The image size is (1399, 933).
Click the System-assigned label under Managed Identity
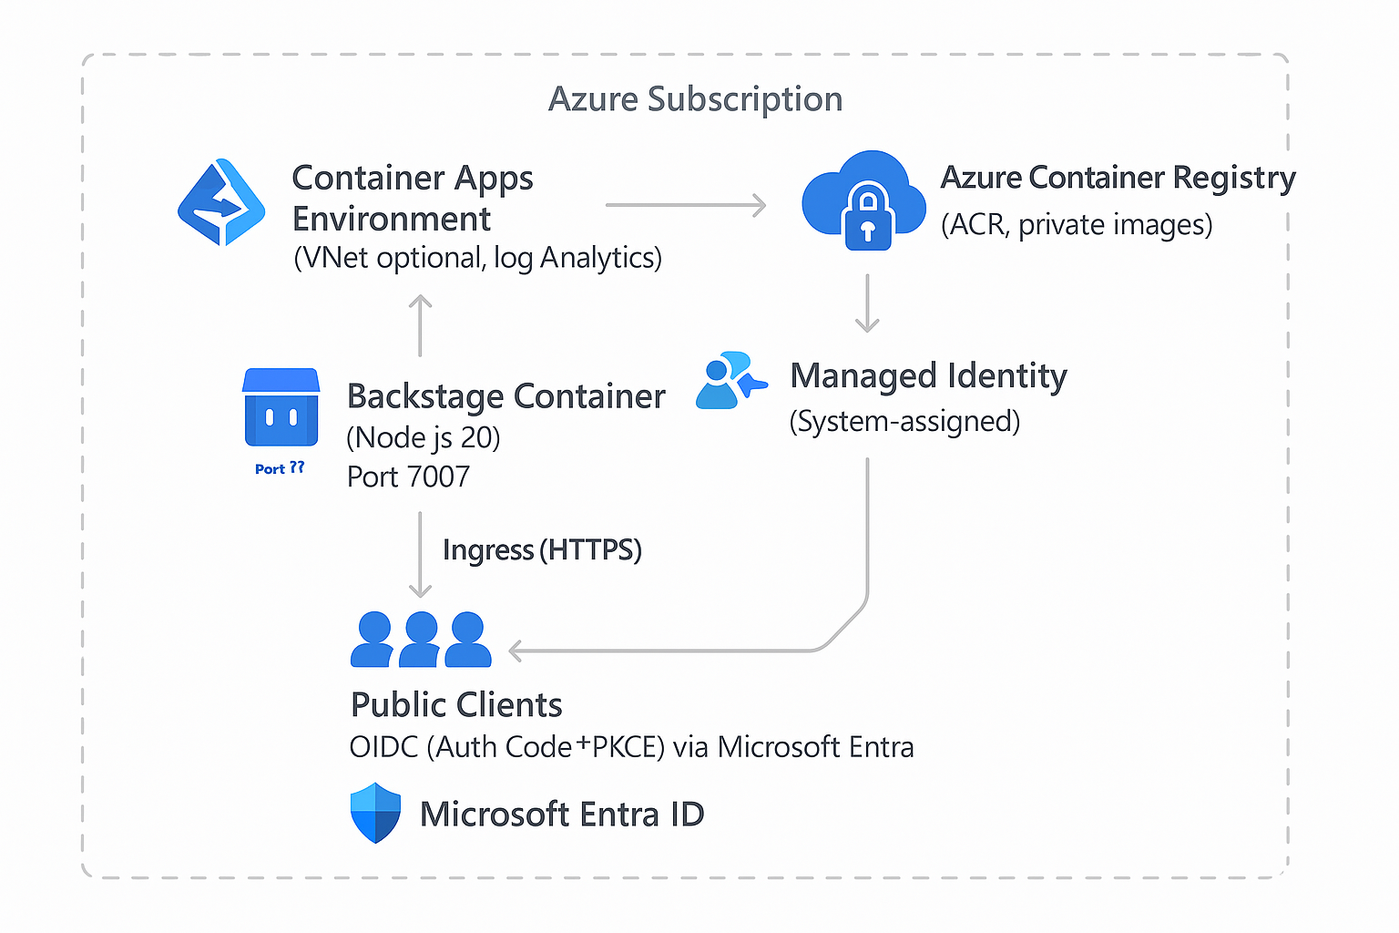coord(904,421)
